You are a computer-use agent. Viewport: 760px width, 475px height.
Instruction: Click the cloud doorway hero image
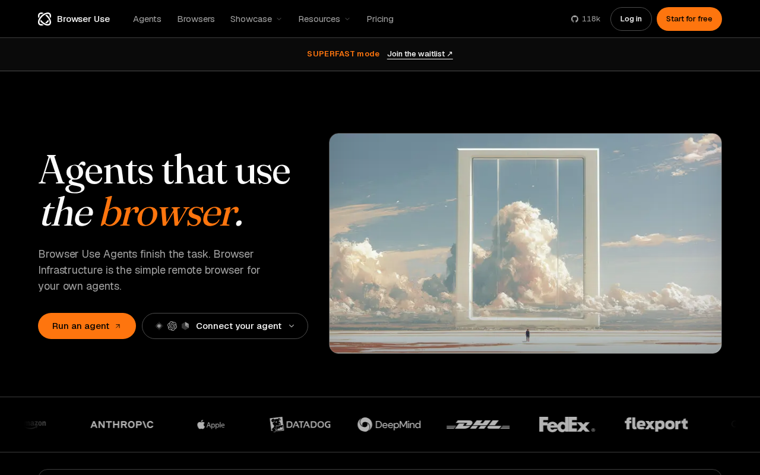[525, 243]
